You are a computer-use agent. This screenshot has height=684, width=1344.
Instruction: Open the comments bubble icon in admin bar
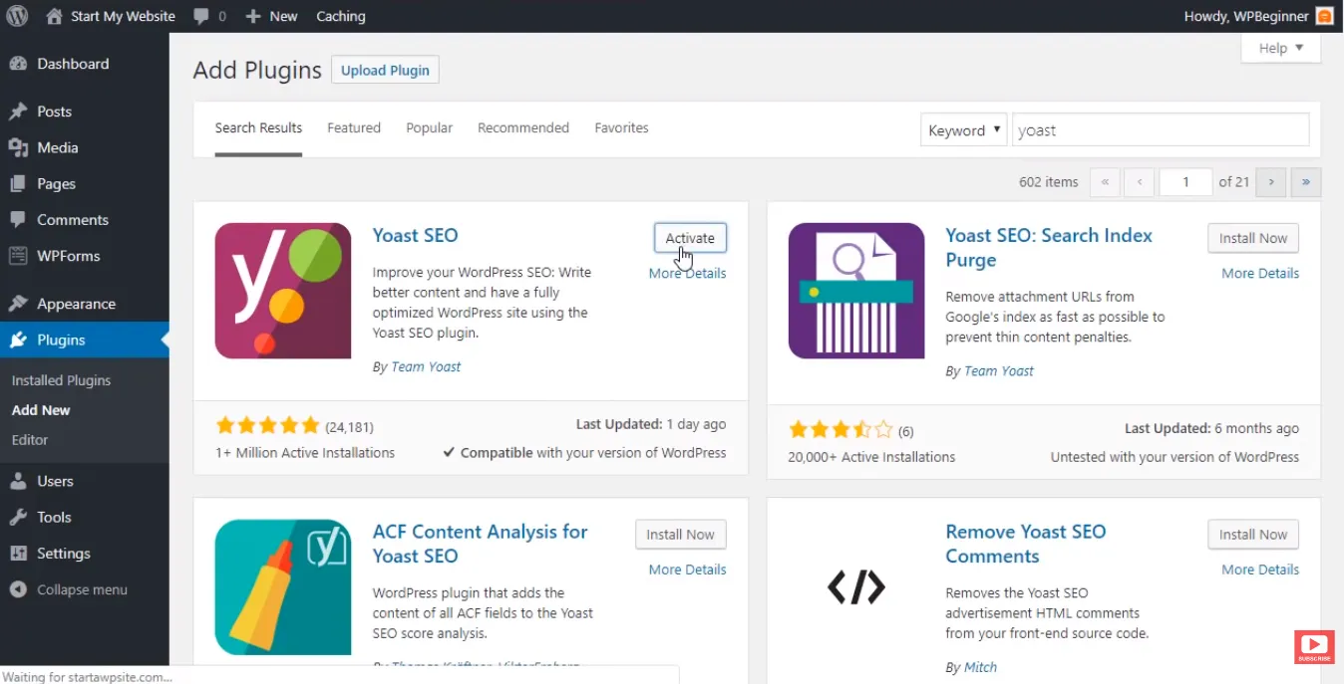201,17
